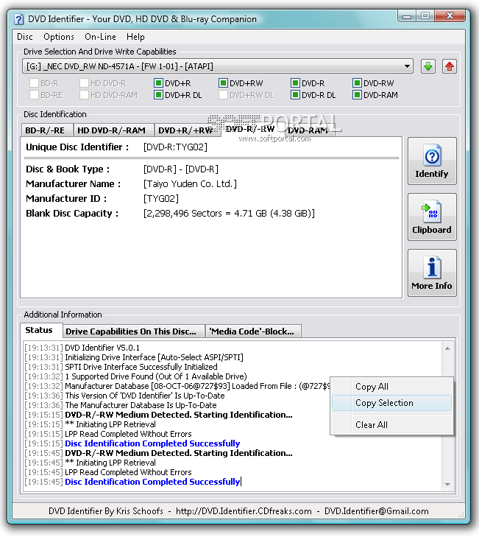Viewport: 479px width, 537px height.
Task: Click the red up arrow drive button
Action: (x=450, y=66)
